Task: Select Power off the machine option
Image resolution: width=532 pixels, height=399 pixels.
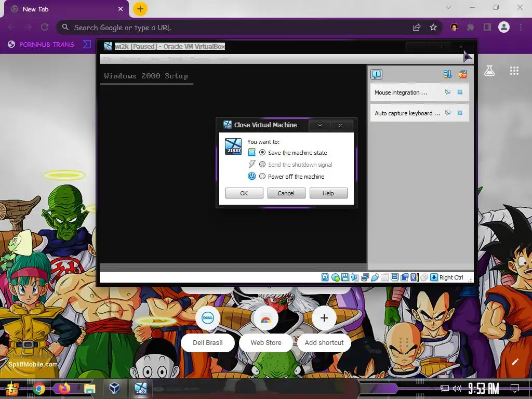Action: (292, 177)
